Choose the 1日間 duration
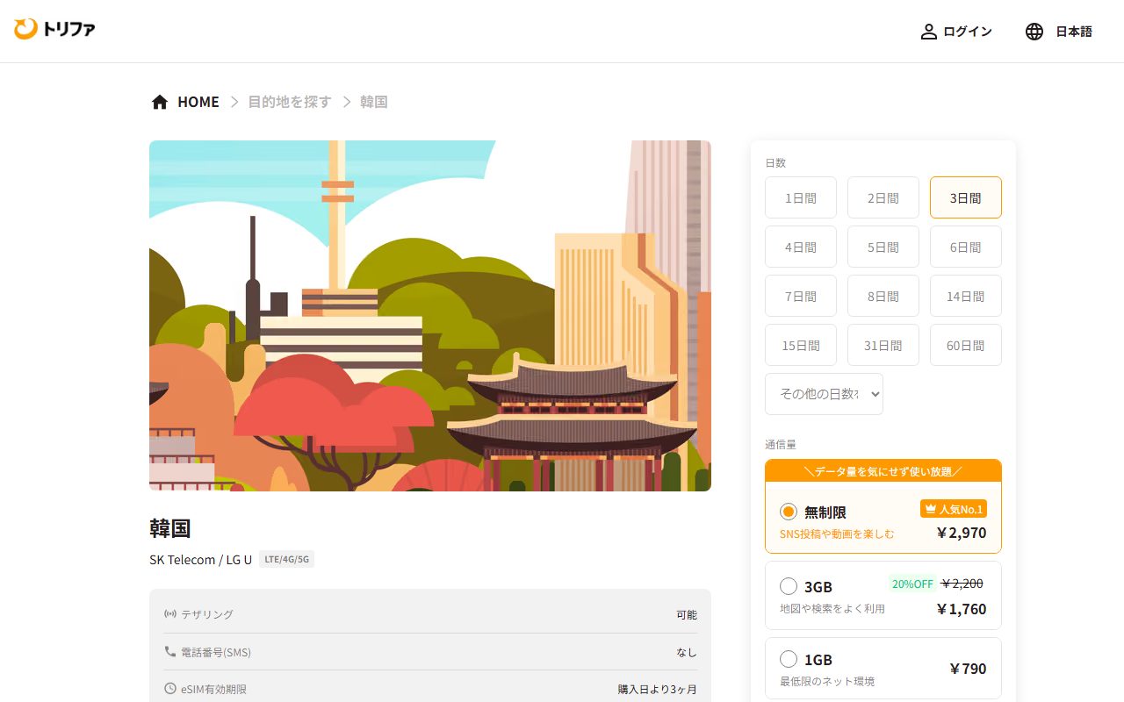Screen dimensions: 1124x702 point(801,197)
